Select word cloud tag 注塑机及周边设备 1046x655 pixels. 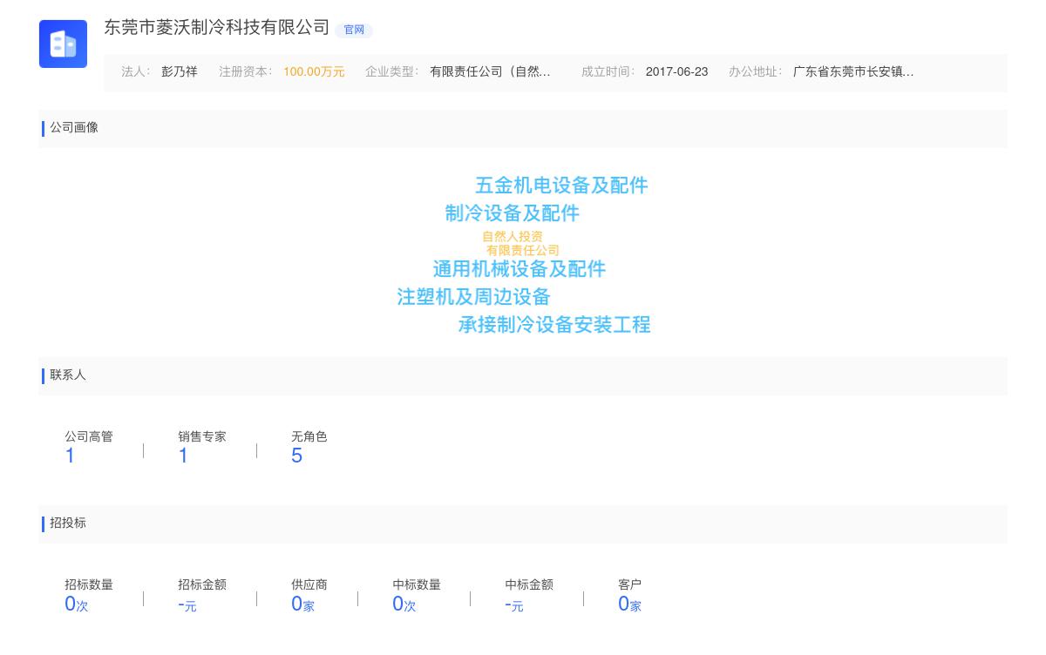(474, 297)
